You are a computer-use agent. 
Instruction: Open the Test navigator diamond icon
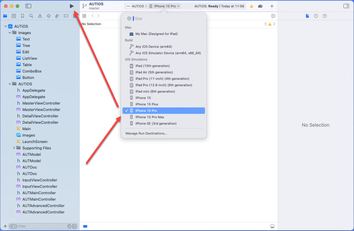point(49,16)
